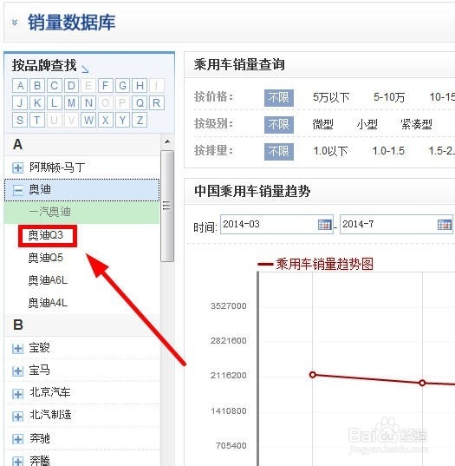Screen dimensions: 455x466
Task: Expand the 宝马 brand node
Action: [x=17, y=371]
